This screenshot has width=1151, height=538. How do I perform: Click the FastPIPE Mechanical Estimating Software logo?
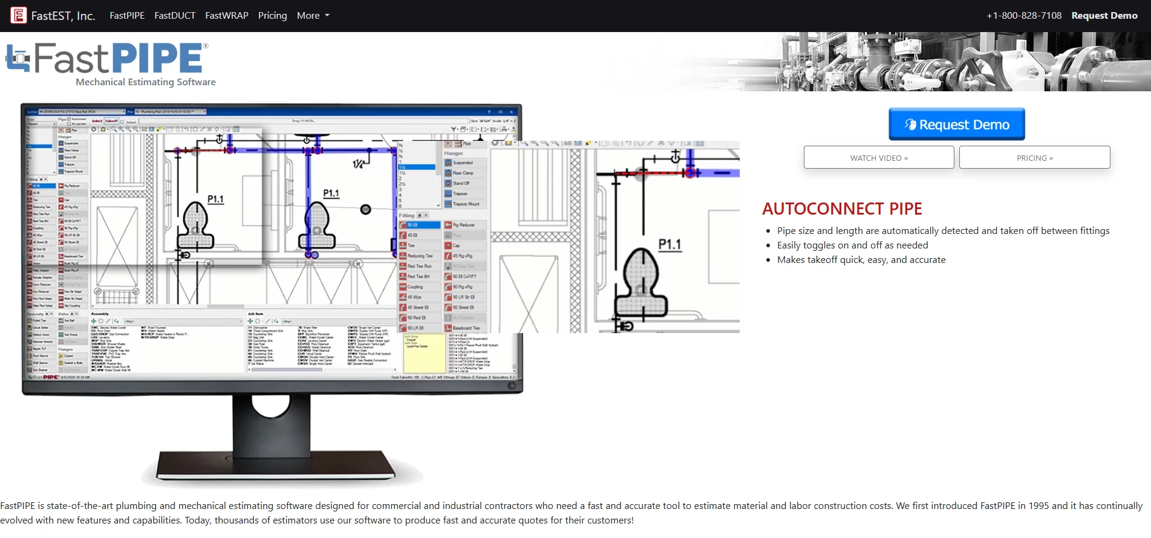tap(111, 64)
